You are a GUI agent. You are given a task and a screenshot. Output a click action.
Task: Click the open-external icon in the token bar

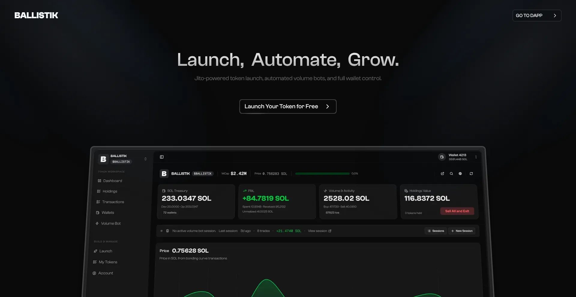pyautogui.click(x=442, y=173)
